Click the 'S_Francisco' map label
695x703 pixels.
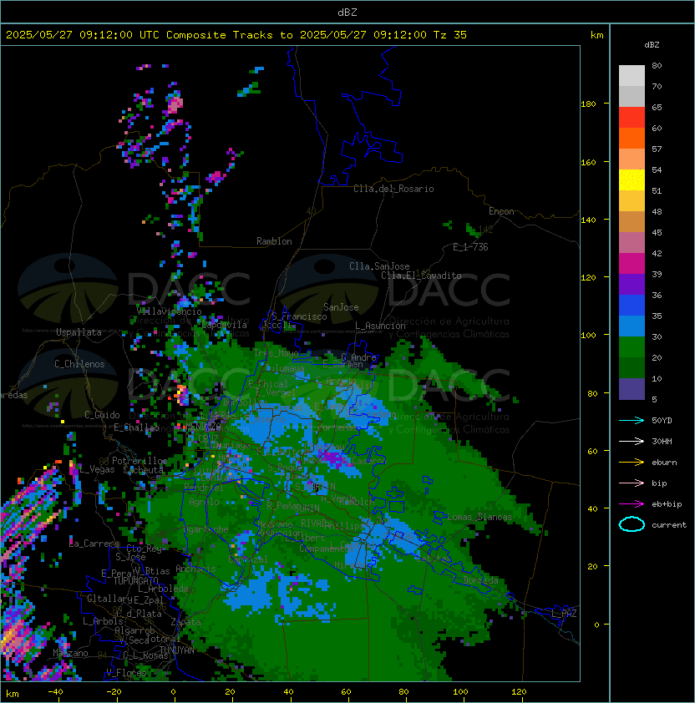pyautogui.click(x=299, y=316)
